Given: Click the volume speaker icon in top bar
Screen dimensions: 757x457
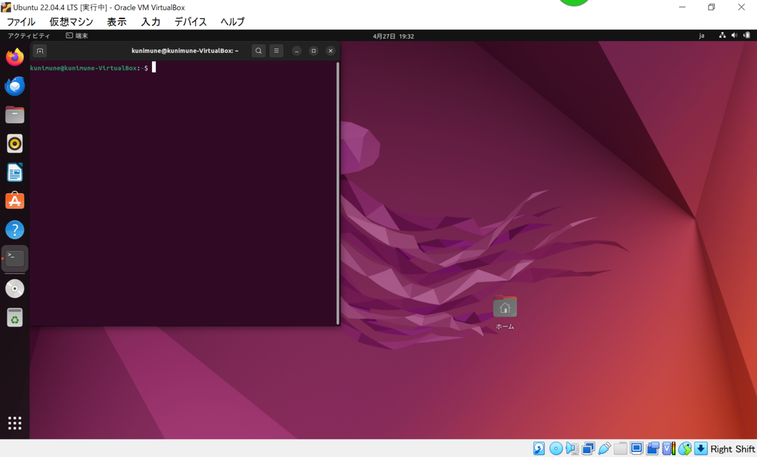Looking at the screenshot, I should pos(734,36).
